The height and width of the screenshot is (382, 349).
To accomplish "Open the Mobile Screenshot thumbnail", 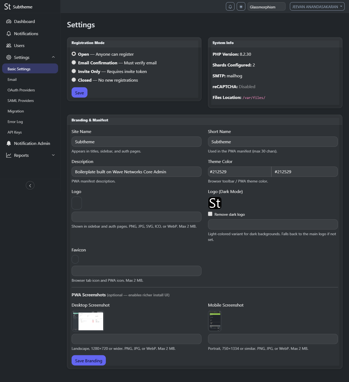I will pyautogui.click(x=215, y=321).
